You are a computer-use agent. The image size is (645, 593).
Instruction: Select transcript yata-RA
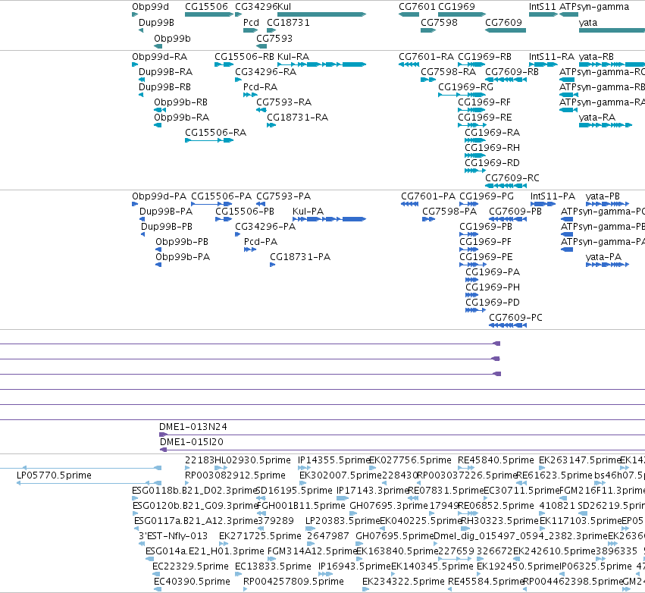point(605,125)
